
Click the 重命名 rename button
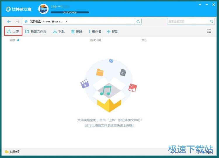tap(95, 31)
